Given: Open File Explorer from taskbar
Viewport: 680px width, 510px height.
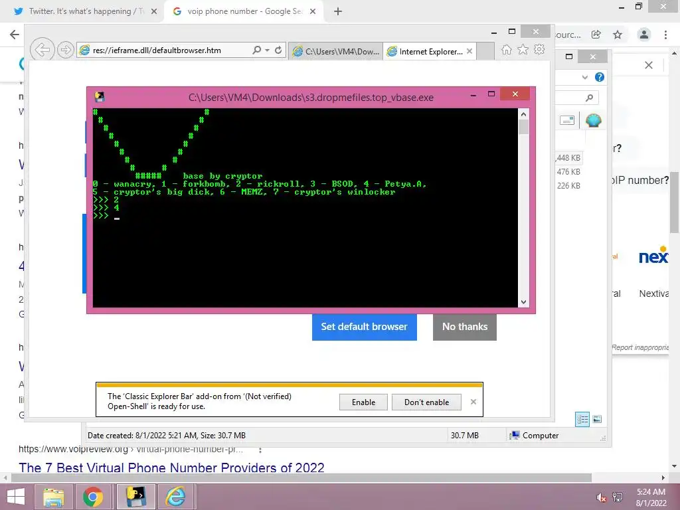Looking at the screenshot, I should tap(53, 497).
